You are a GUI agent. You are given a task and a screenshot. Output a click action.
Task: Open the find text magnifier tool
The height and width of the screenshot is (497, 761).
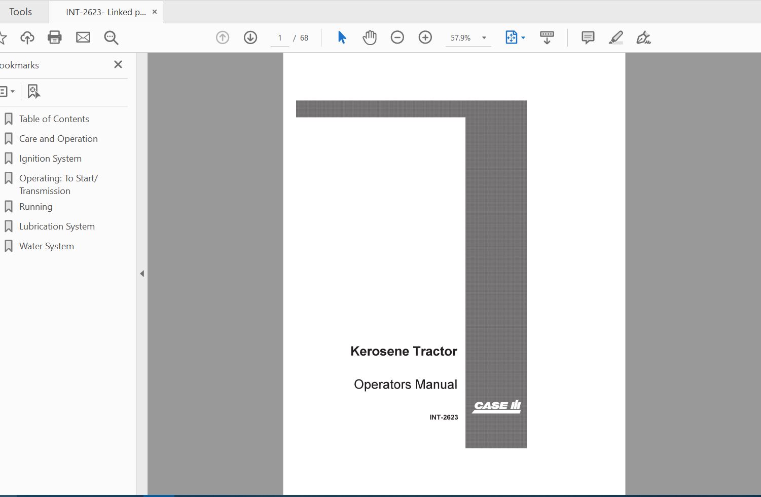coord(111,37)
